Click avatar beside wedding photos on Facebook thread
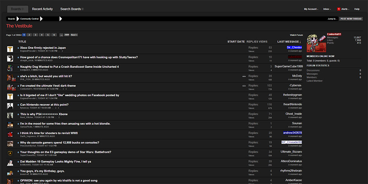Screen dimensions: 368x184 [x=10, y=97]
